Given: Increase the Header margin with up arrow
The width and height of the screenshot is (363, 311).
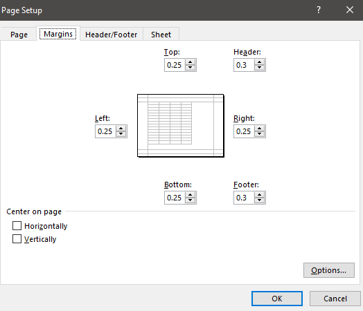Looking at the screenshot, I should (x=259, y=62).
